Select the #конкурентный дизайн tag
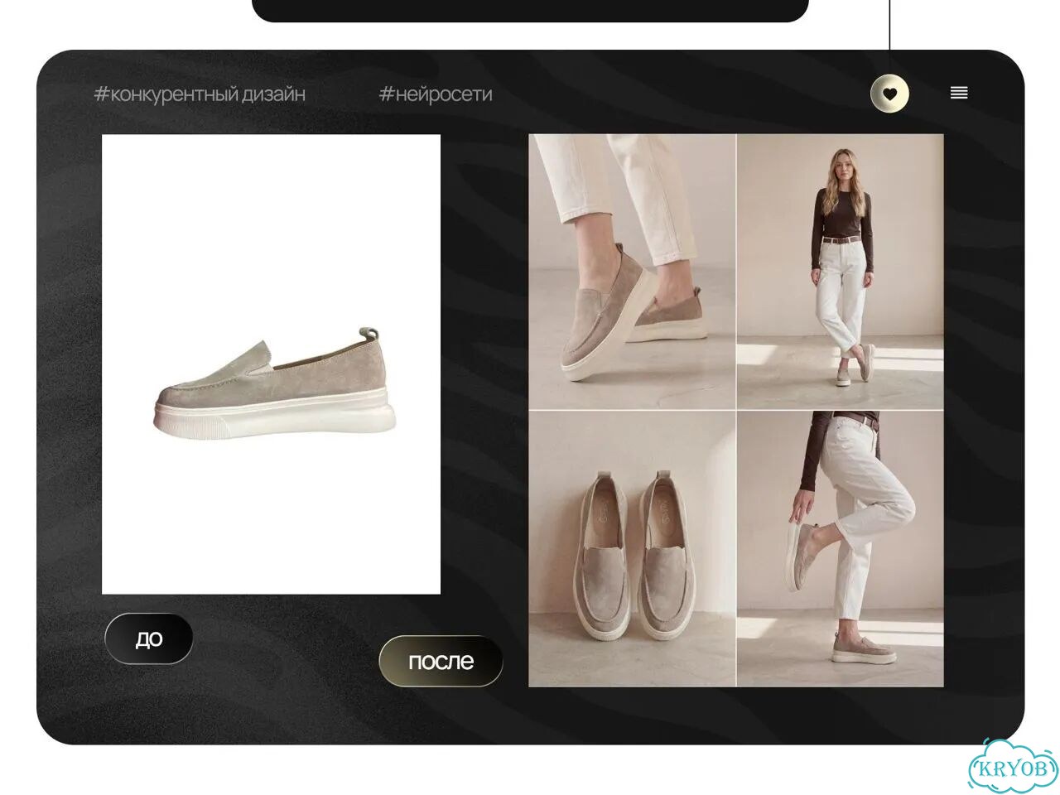Image resolution: width=1060 pixels, height=795 pixels. (x=200, y=94)
